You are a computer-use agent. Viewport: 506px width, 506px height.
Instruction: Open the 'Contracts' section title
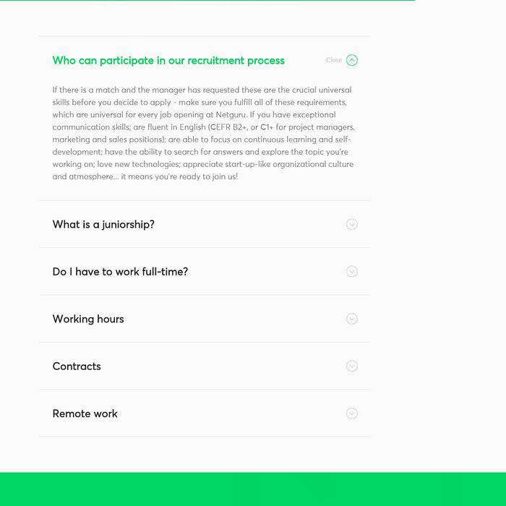coord(77,366)
